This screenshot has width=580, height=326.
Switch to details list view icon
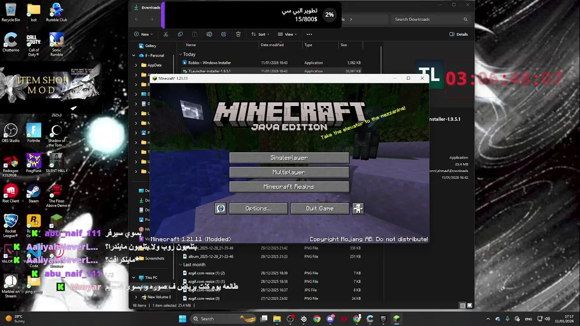463,306
